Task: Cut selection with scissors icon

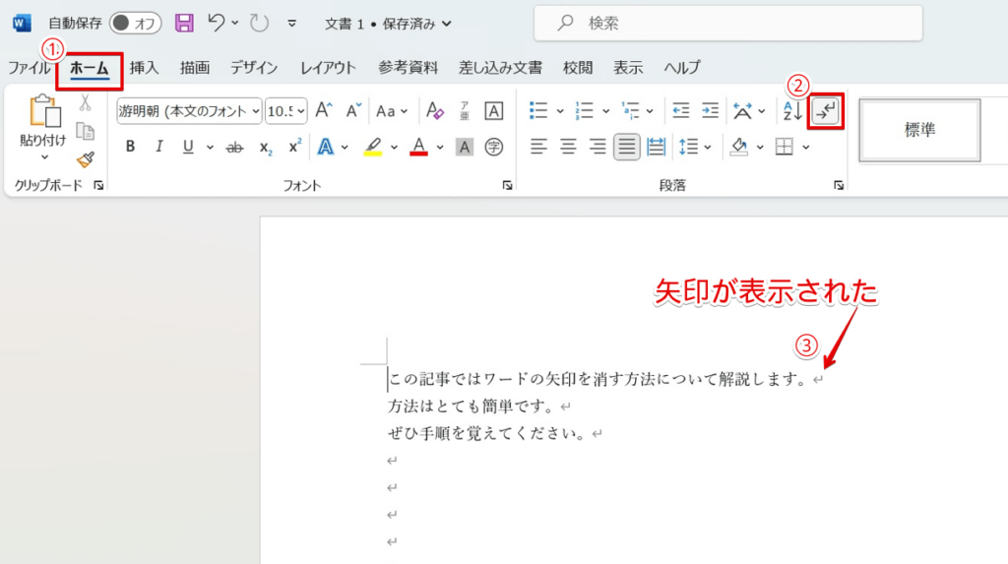Action: coord(85,103)
